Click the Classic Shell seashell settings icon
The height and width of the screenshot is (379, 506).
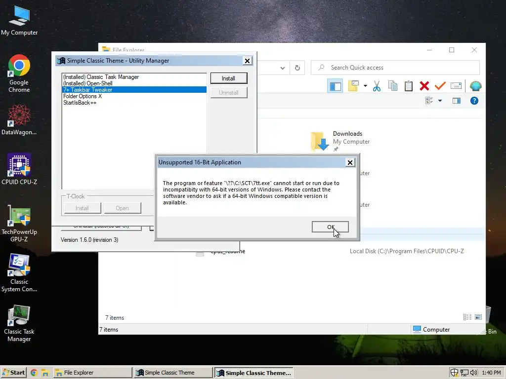tap(476, 86)
